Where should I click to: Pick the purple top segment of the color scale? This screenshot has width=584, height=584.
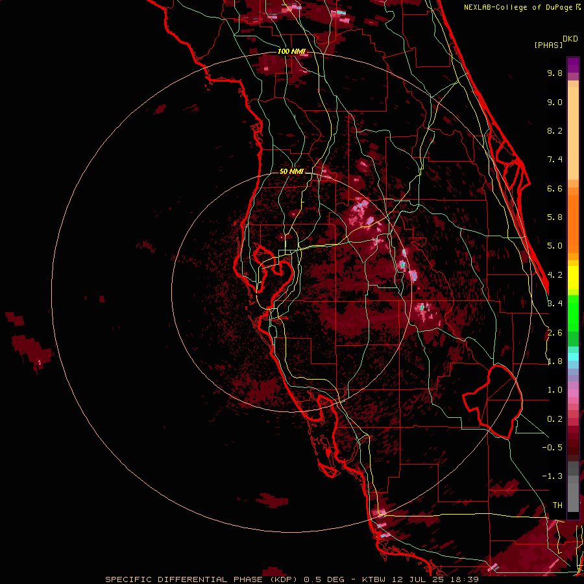(573, 65)
